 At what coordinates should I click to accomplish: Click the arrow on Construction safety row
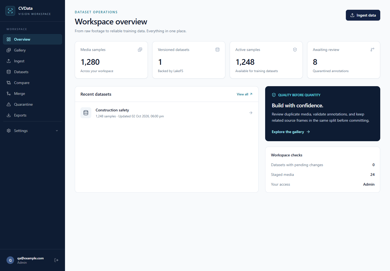pyautogui.click(x=251, y=113)
